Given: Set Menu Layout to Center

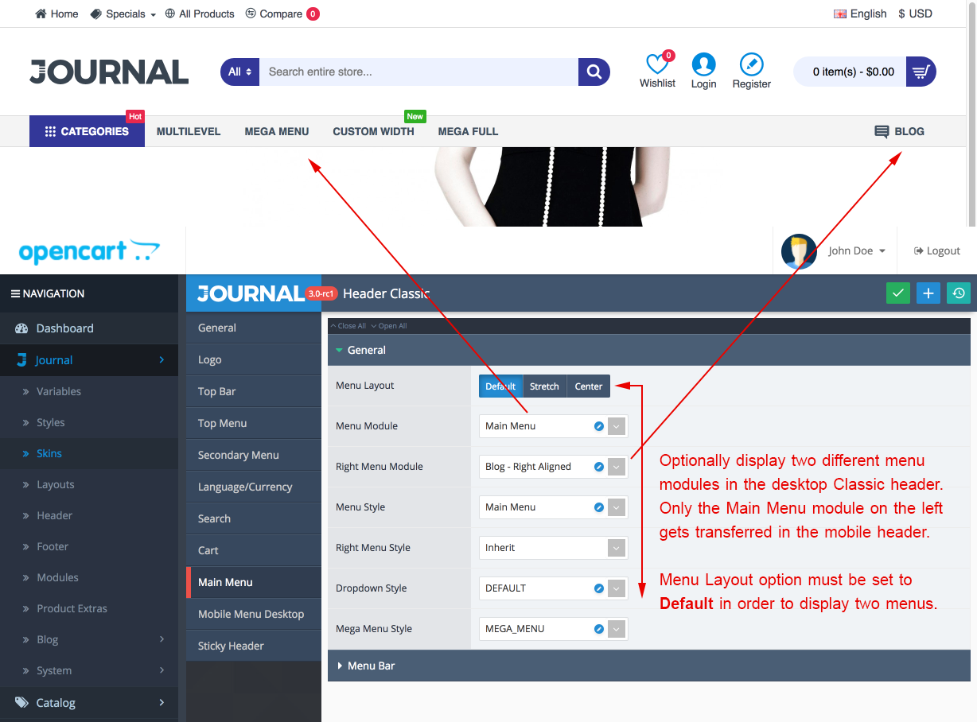Looking at the screenshot, I should pyautogui.click(x=589, y=386).
